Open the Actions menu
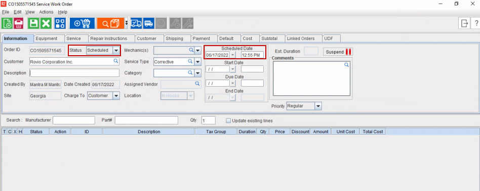 (46, 12)
